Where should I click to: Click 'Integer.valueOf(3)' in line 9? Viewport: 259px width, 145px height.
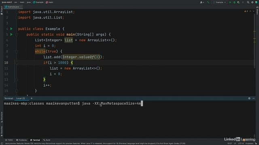(81, 57)
